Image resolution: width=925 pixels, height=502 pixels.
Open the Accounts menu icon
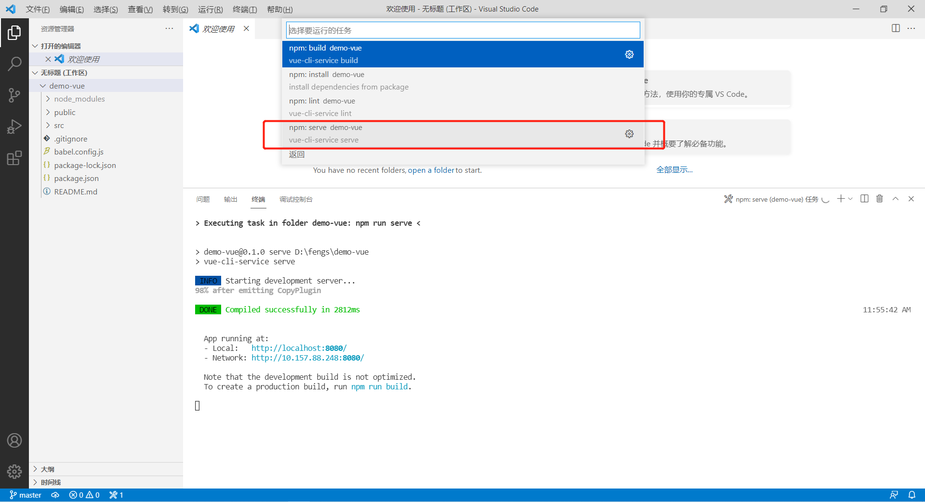pyautogui.click(x=14, y=440)
